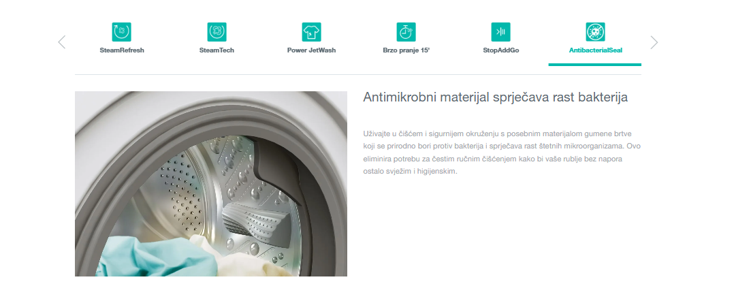Open the Power JetWash shirt icon

[311, 32]
